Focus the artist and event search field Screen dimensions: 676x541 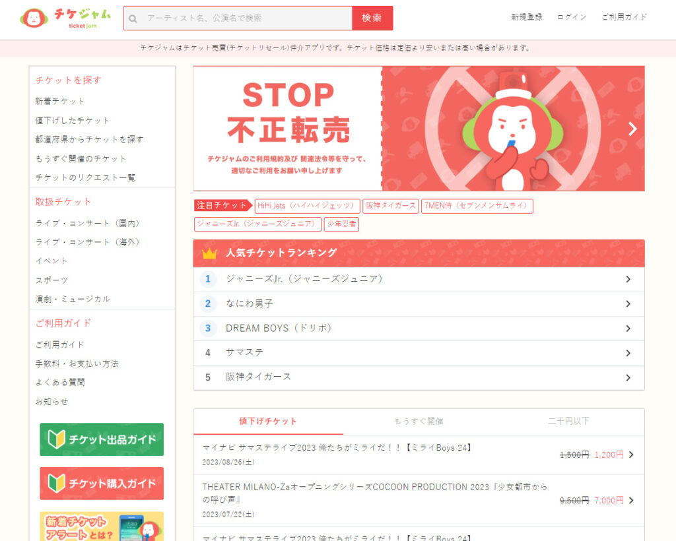(x=238, y=18)
